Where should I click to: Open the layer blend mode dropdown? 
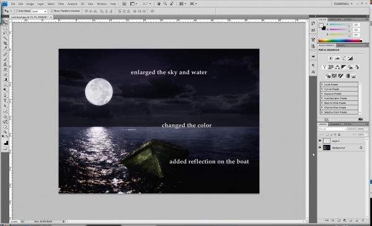point(332,129)
